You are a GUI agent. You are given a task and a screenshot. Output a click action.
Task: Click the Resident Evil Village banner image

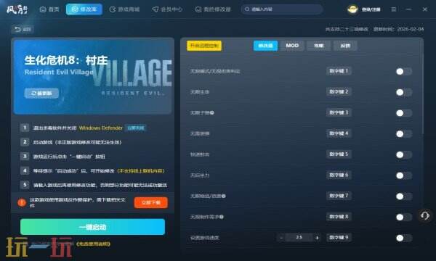pyautogui.click(x=92, y=76)
